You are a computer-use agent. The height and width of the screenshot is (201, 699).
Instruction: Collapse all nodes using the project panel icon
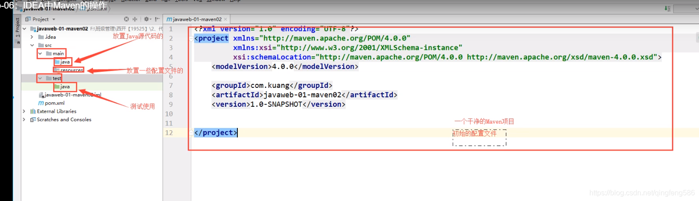pyautogui.click(x=135, y=19)
